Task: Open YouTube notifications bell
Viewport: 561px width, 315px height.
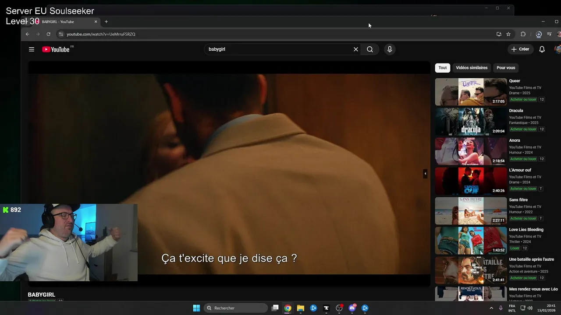Action: (542, 49)
